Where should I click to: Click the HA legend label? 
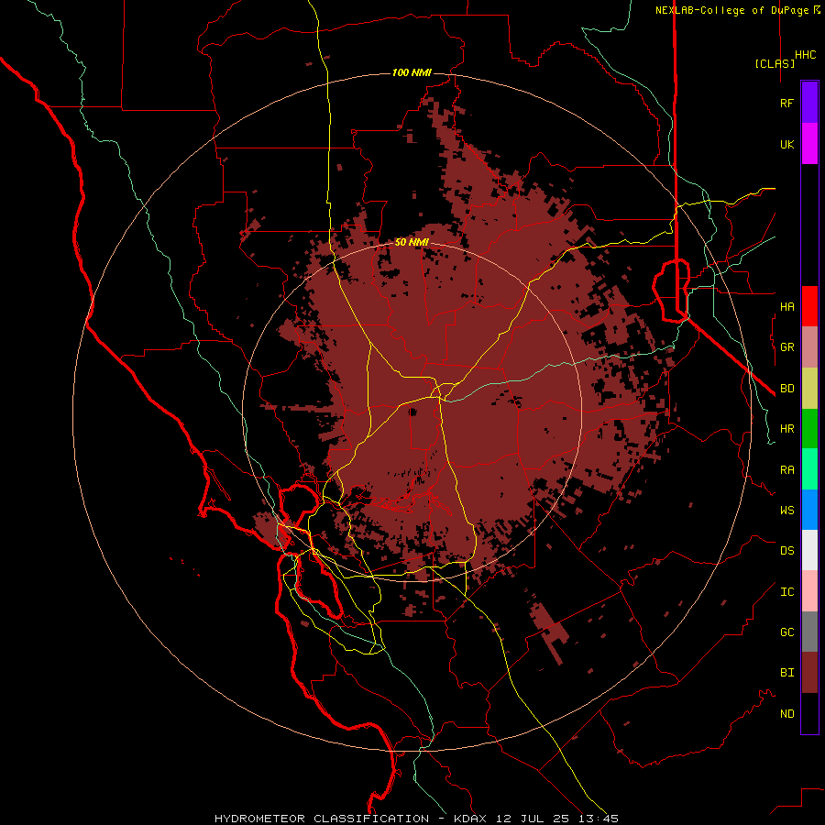coord(786,306)
